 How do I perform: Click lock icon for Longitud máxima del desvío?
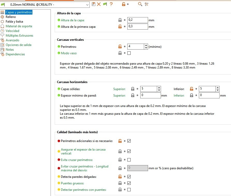[120, 168]
